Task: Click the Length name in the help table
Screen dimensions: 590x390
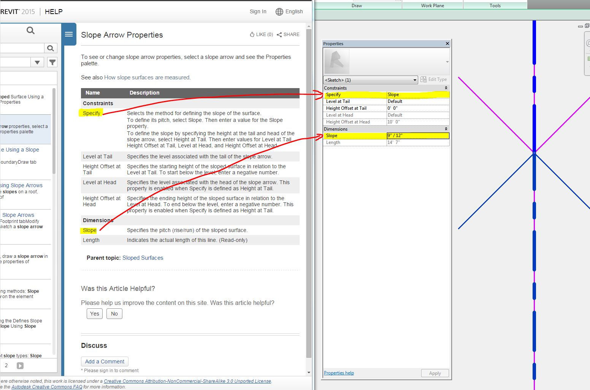Action: (x=91, y=240)
